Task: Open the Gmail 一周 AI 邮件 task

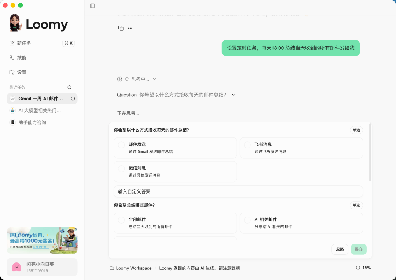Action: point(42,99)
